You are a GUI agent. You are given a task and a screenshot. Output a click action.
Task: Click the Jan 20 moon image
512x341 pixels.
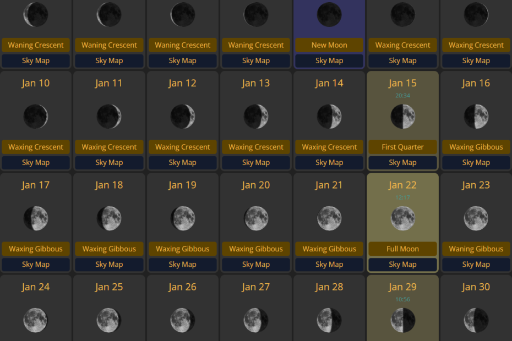256,218
